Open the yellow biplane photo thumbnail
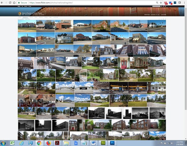The height and width of the screenshot is (146, 187). [119, 88]
